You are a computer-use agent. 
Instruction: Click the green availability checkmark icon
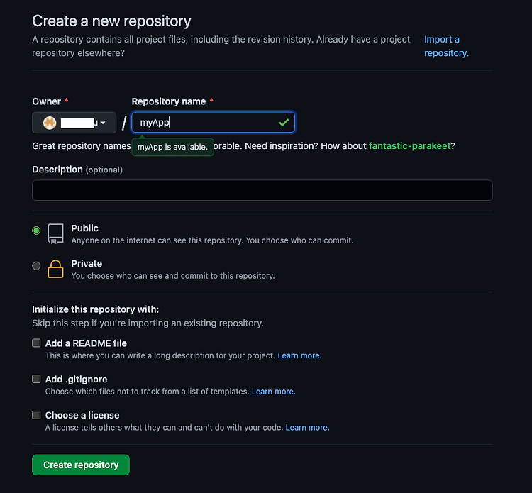284,123
